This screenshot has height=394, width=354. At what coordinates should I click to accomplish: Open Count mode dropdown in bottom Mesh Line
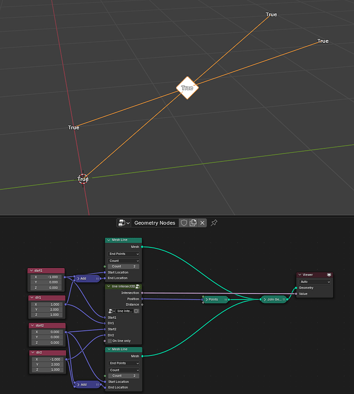[x=124, y=370]
